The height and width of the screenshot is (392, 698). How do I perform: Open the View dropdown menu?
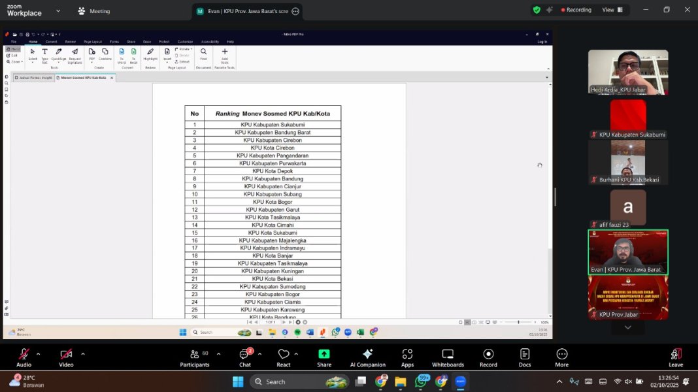612,10
